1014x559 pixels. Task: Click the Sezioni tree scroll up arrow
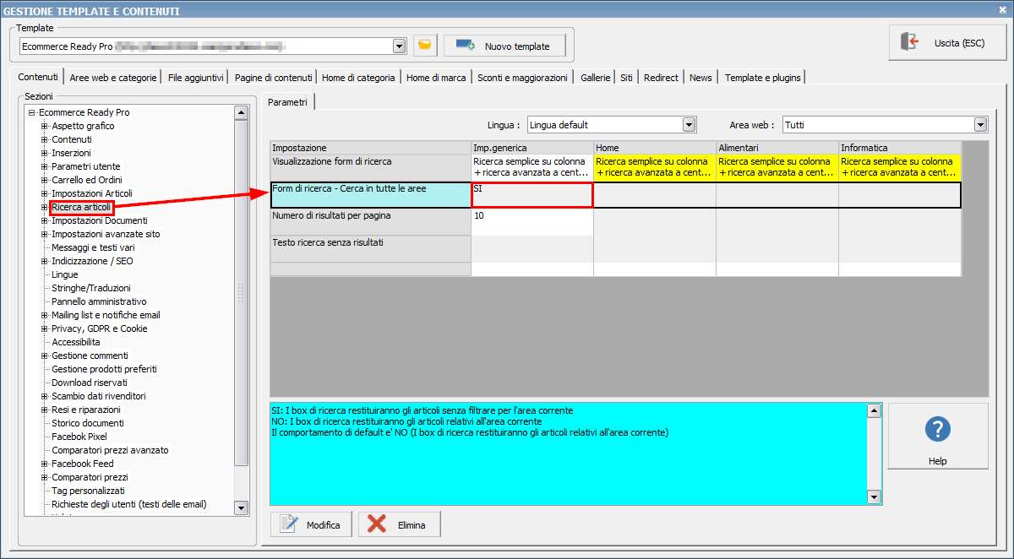(241, 112)
